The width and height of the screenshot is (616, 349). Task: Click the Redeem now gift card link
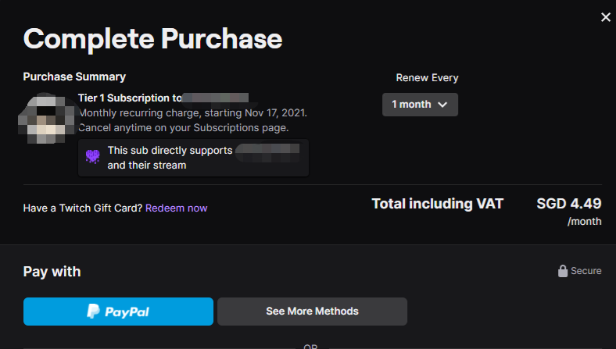pos(176,208)
